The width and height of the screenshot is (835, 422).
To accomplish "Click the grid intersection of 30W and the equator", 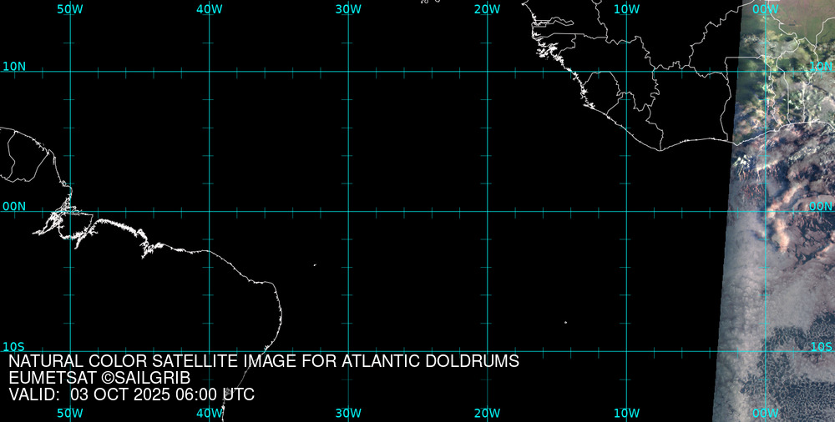I will 348,211.
